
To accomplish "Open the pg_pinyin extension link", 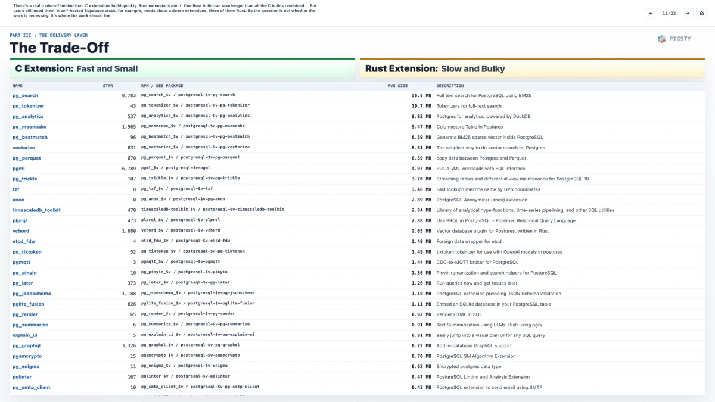I will [25, 273].
